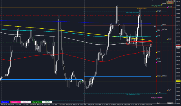This screenshot has height=106, width=181.
Task: Select the MPivot magenta marker dot
Action: [x=167, y=8]
